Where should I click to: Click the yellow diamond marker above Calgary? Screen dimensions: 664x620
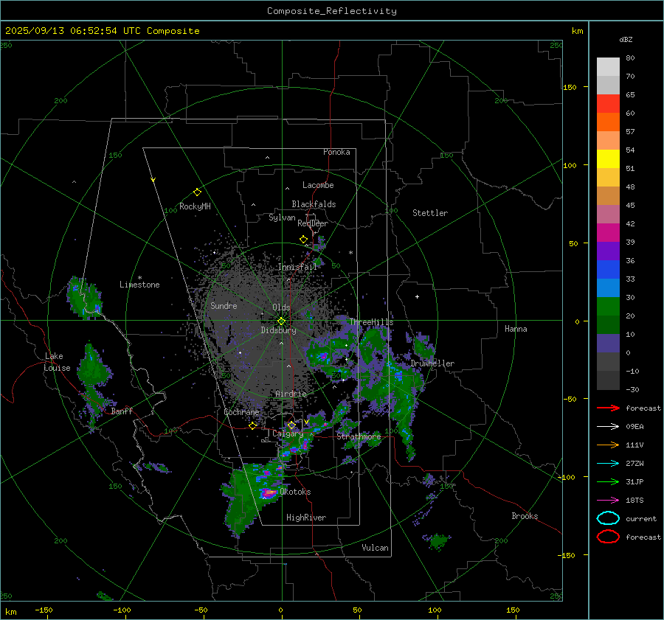pos(291,425)
